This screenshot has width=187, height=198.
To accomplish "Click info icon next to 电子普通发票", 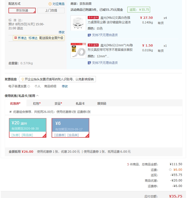I will point(29,86).
